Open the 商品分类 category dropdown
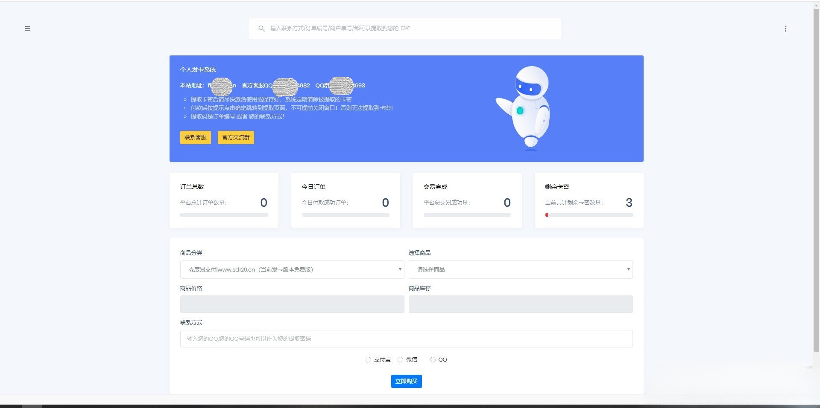The height and width of the screenshot is (408, 820). pos(292,269)
